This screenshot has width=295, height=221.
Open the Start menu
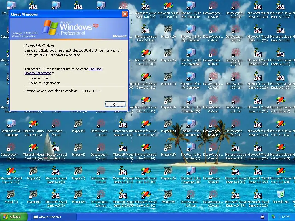tap(13, 217)
